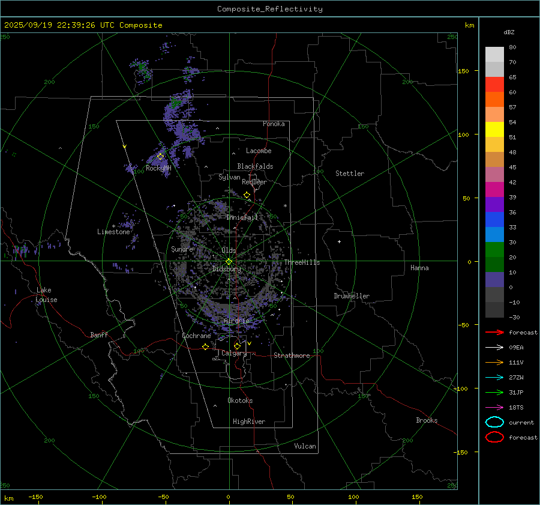
Task: Click the red forecast ellipse legend icon
Action: pyautogui.click(x=494, y=437)
